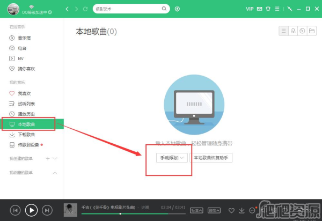
Task: Switch to mini mode icon
Action: coord(290,9)
